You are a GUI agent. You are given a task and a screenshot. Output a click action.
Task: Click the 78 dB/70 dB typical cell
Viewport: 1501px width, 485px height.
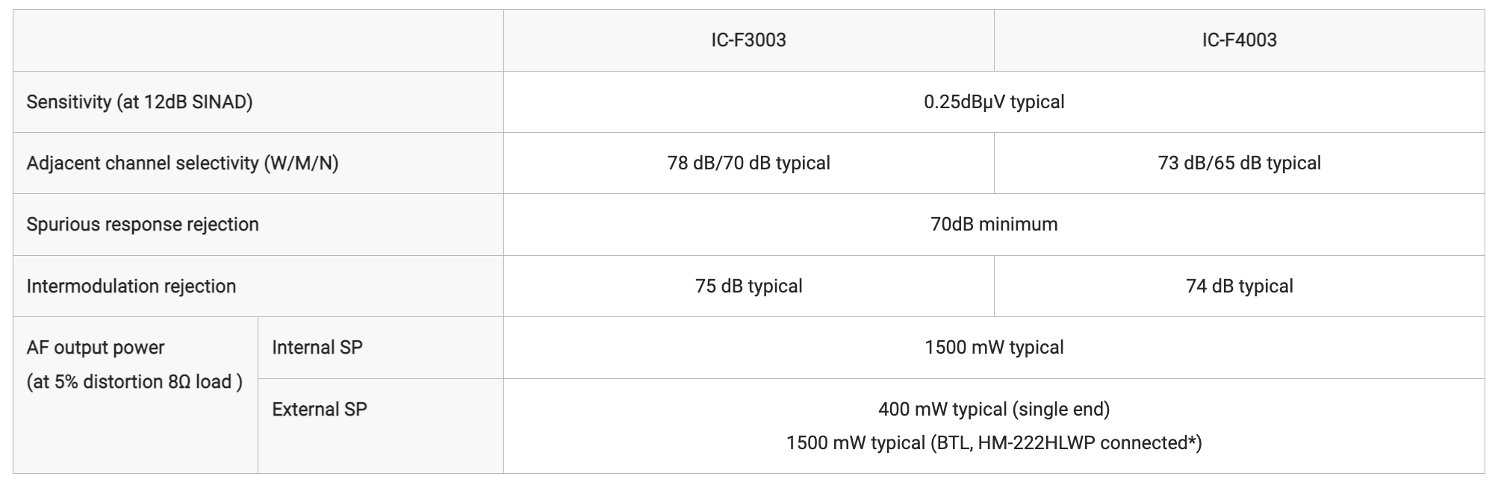pos(748,163)
